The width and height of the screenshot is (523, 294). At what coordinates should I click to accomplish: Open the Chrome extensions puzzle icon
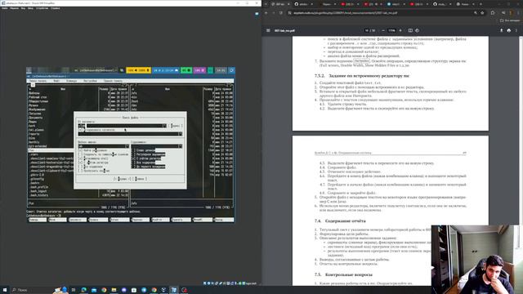[x=493, y=13]
